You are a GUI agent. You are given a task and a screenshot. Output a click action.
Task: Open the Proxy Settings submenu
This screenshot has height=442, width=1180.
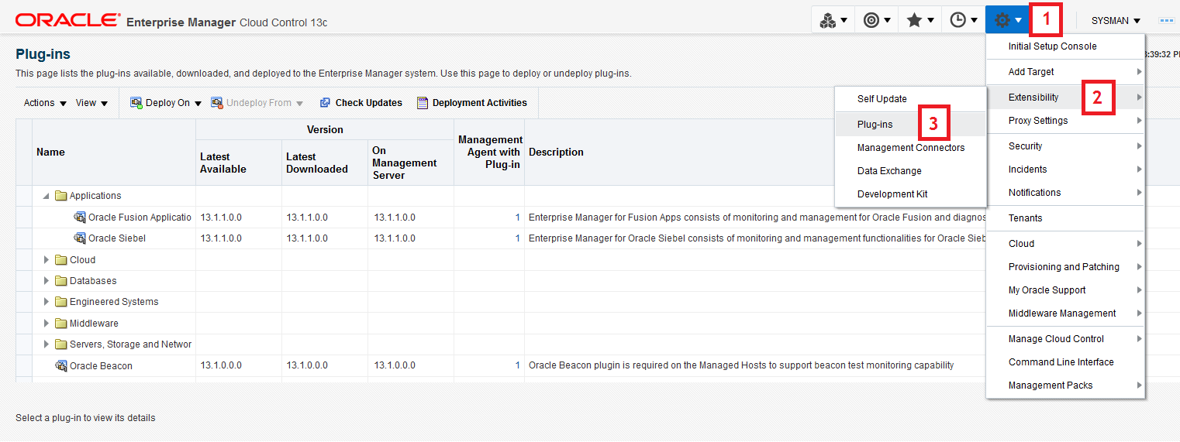(1065, 121)
